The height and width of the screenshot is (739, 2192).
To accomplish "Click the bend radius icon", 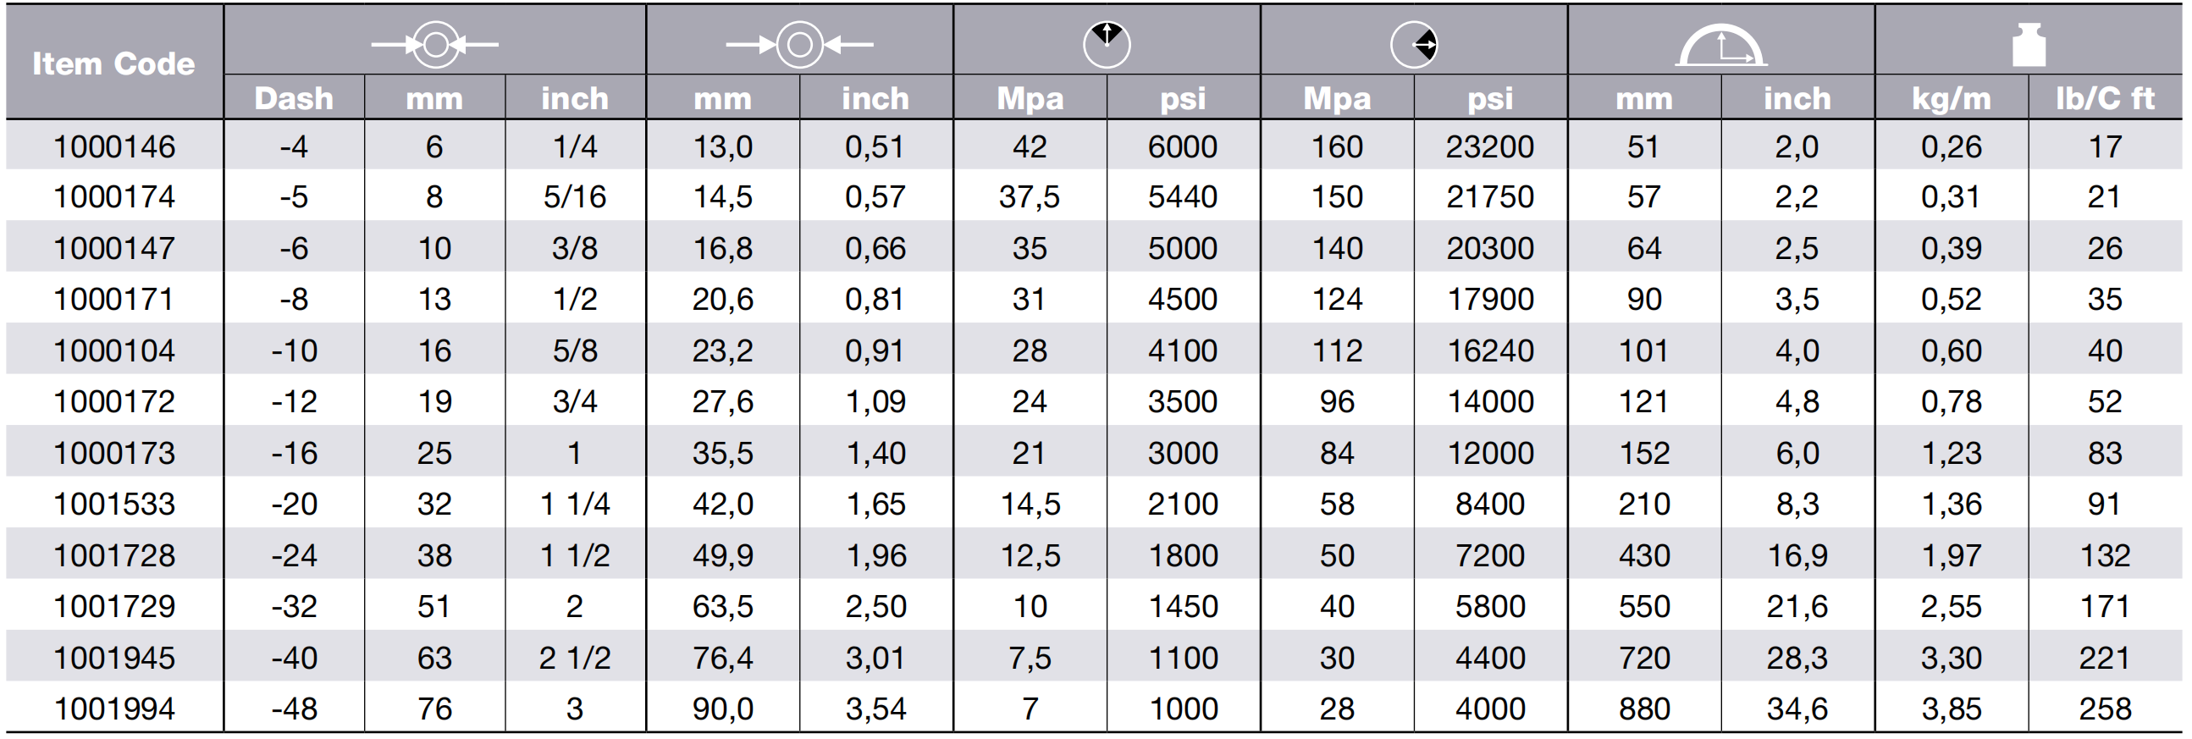I will pos(1720,44).
